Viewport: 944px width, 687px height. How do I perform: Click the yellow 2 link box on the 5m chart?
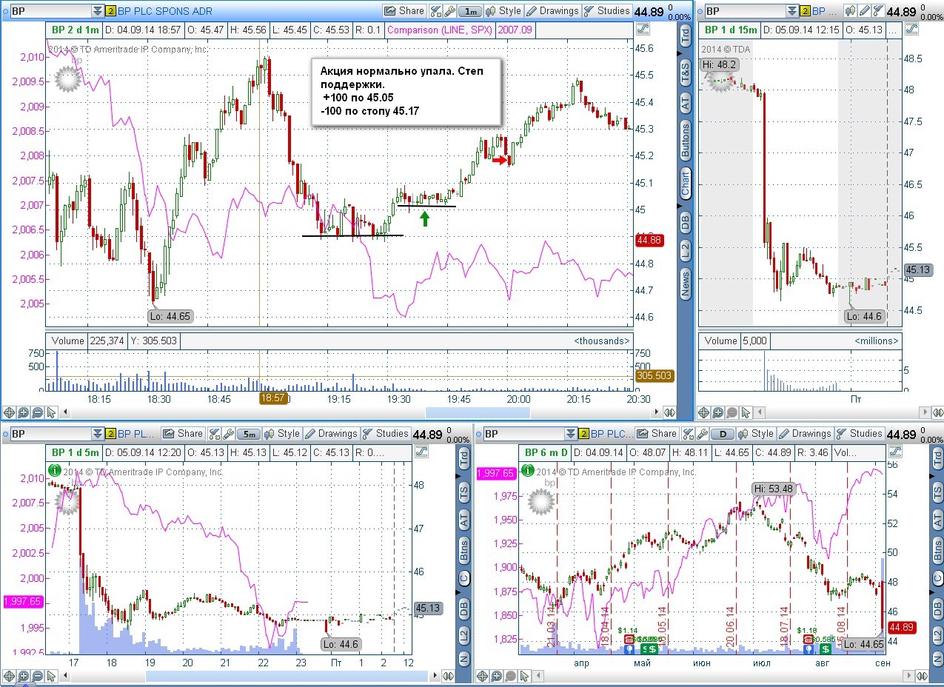tap(110, 434)
